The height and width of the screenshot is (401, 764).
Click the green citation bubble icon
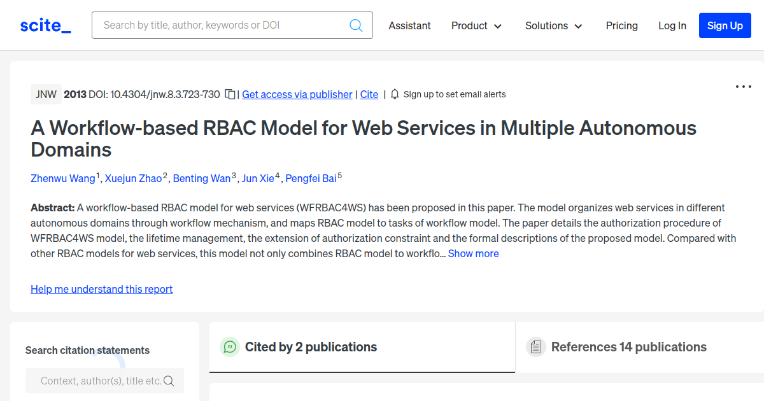pyautogui.click(x=229, y=347)
